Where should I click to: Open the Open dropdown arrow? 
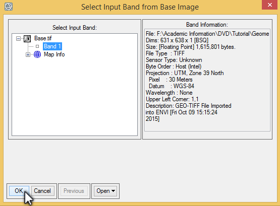coord(113,191)
